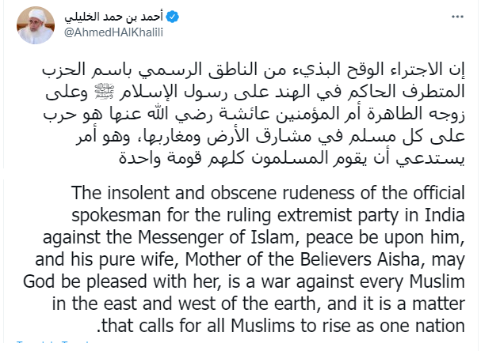Click the line 'against the Messenger of Islam'
Screen dimensions: 481x351
254,237
